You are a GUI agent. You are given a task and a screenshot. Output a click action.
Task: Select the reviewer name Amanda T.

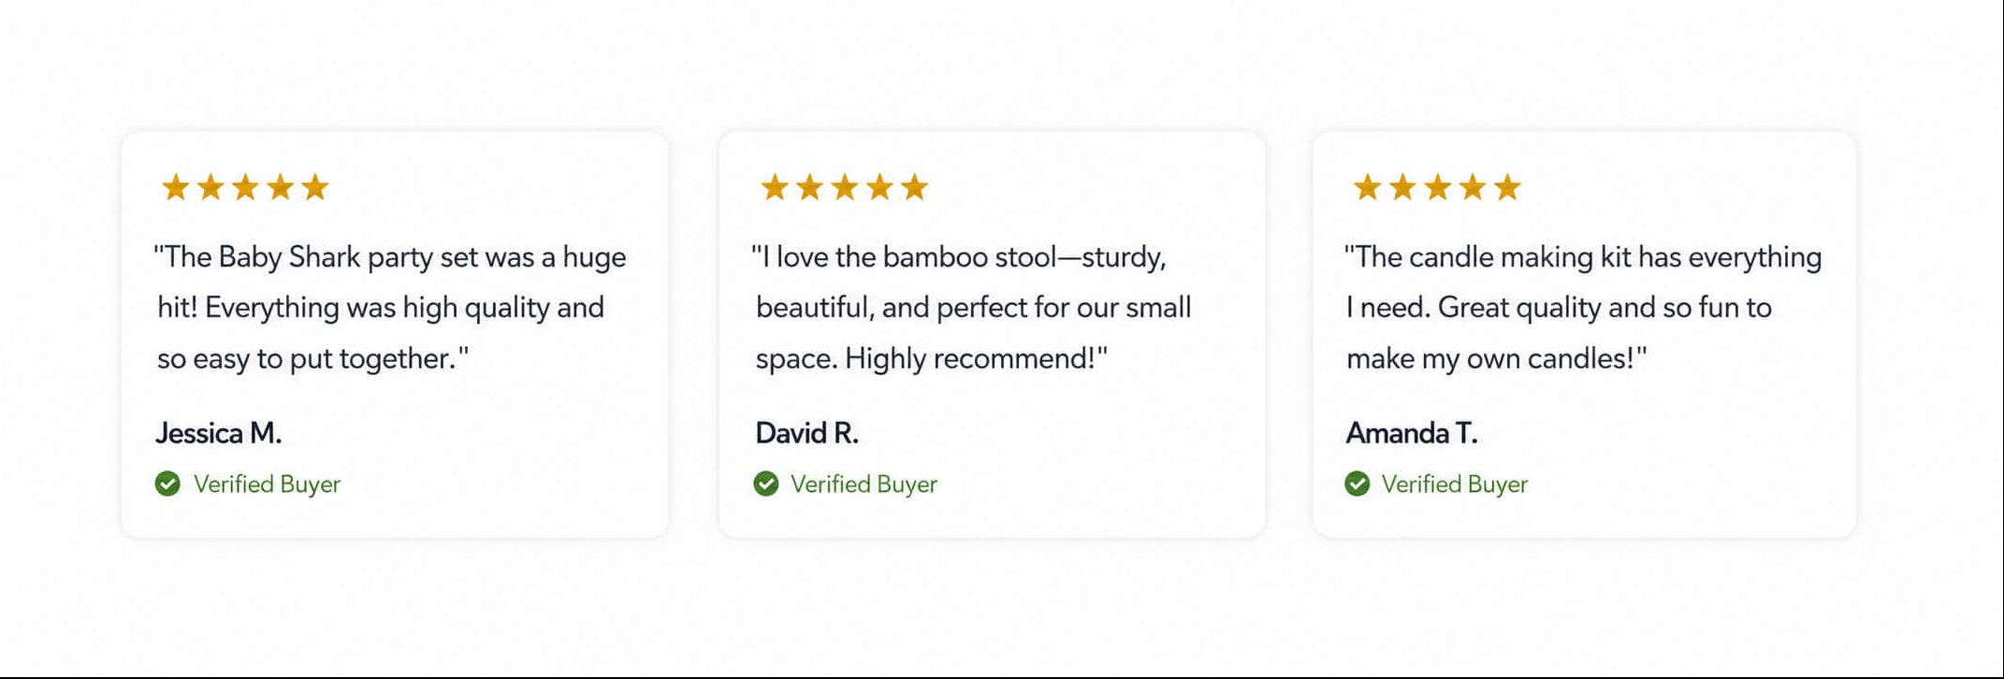[1411, 433]
